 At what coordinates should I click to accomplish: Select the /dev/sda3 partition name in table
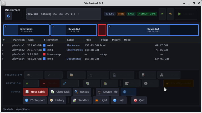tap(18, 54)
